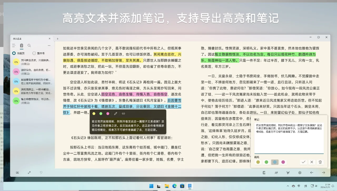Add a new tab with plus button
Image resolution: width=337 pixels, height=191 pixels.
(x=58, y=39)
